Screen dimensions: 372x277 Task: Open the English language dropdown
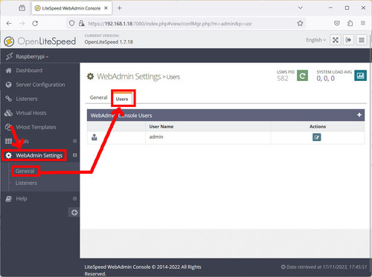pos(315,40)
